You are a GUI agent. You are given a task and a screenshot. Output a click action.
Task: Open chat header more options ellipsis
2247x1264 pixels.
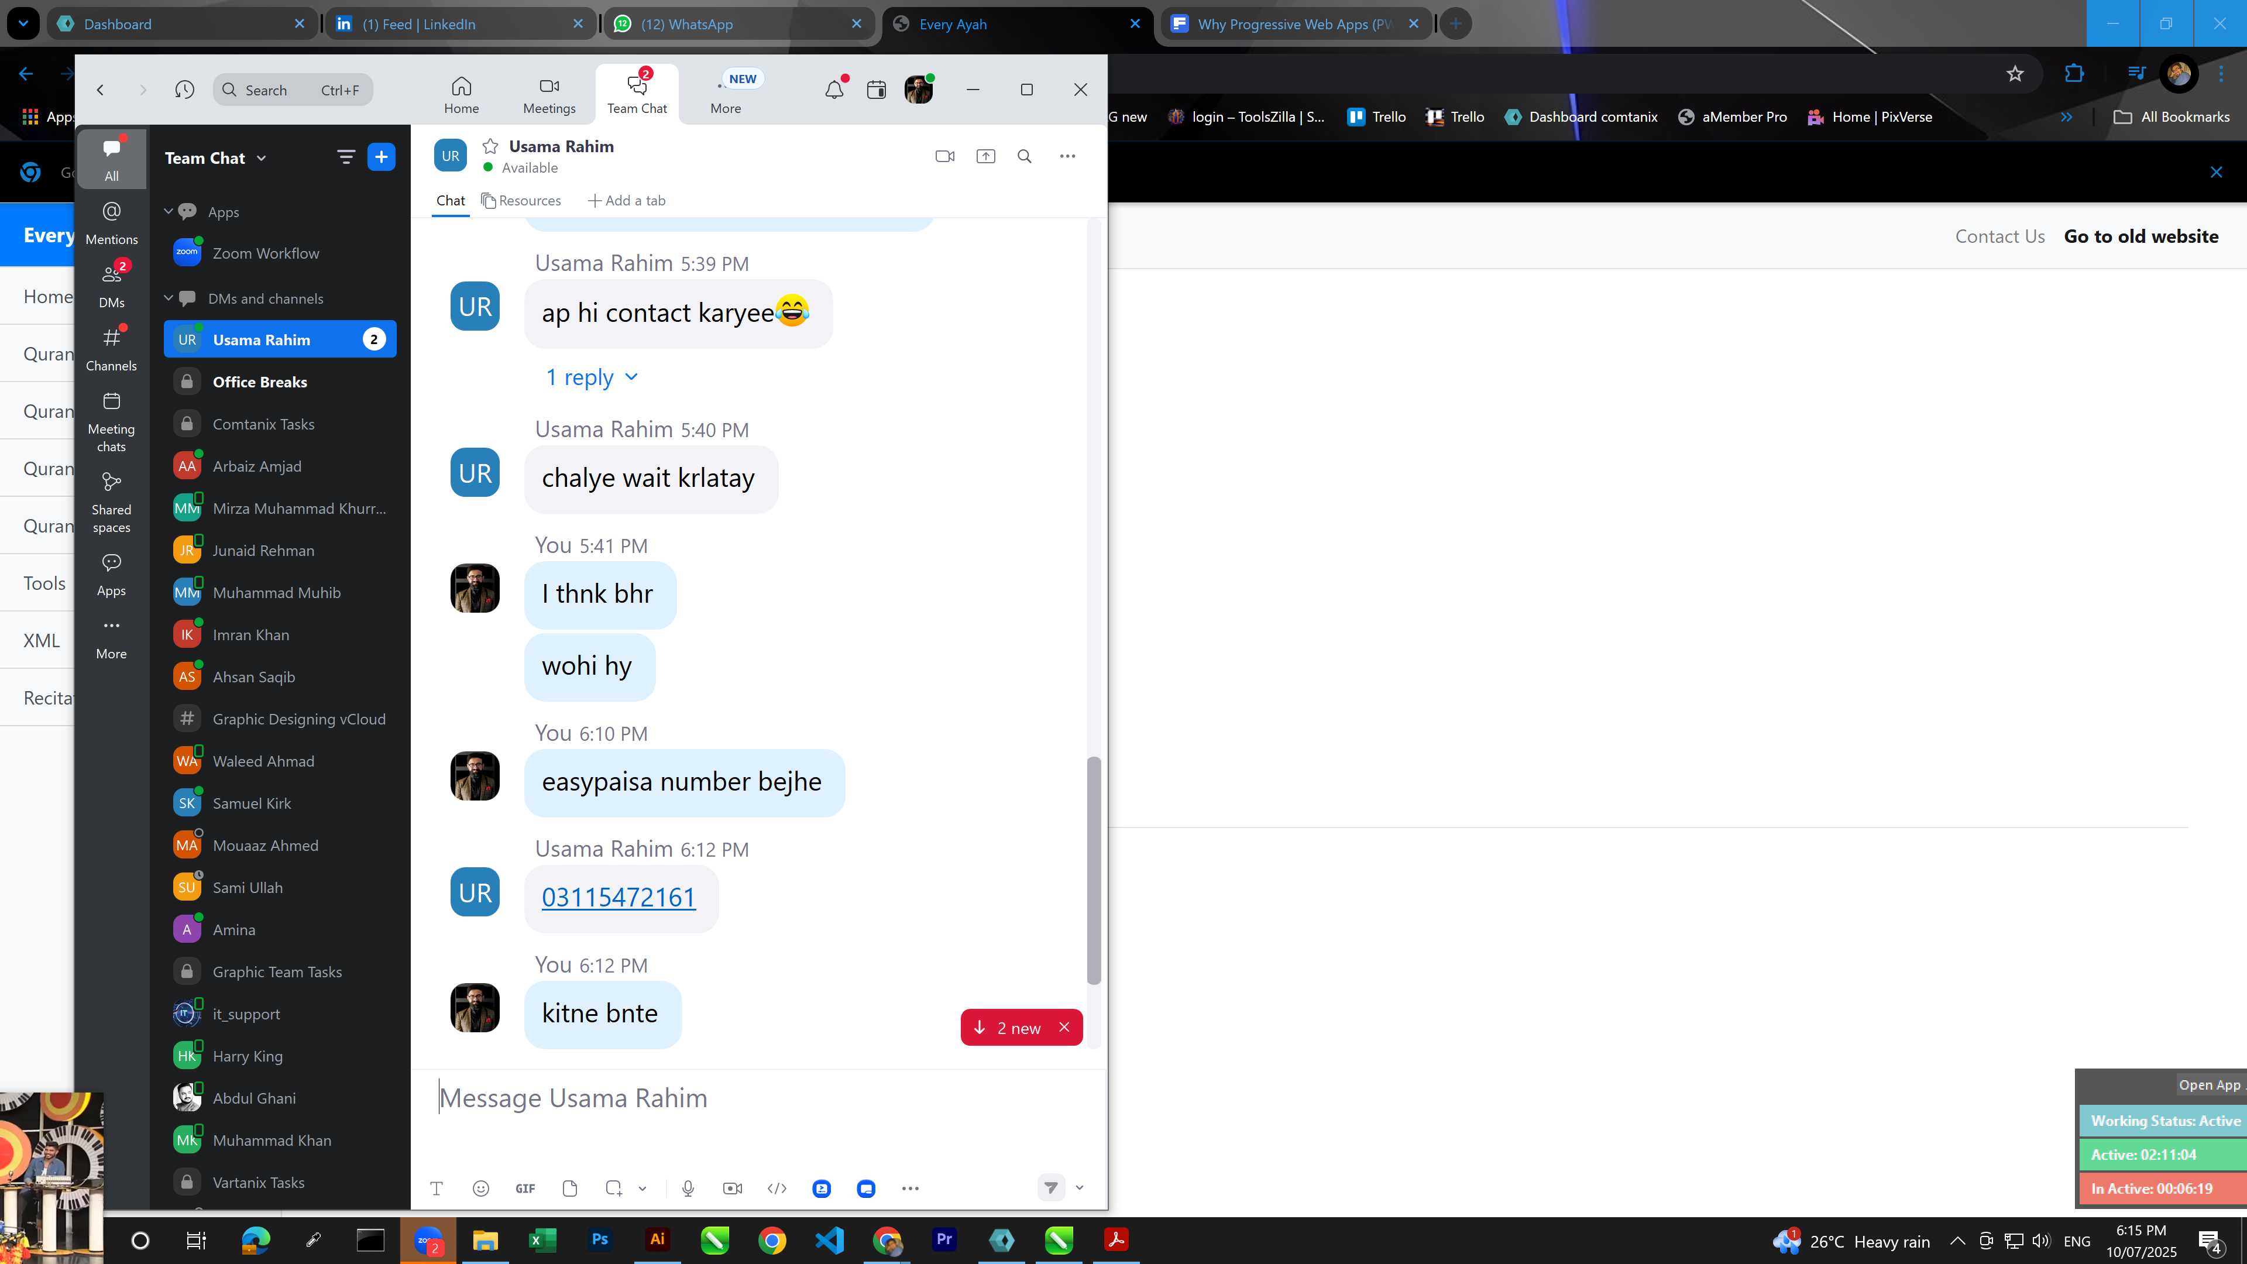[x=1068, y=156]
